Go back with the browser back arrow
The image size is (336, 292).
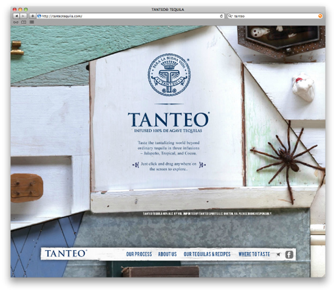pyautogui.click(x=17, y=16)
